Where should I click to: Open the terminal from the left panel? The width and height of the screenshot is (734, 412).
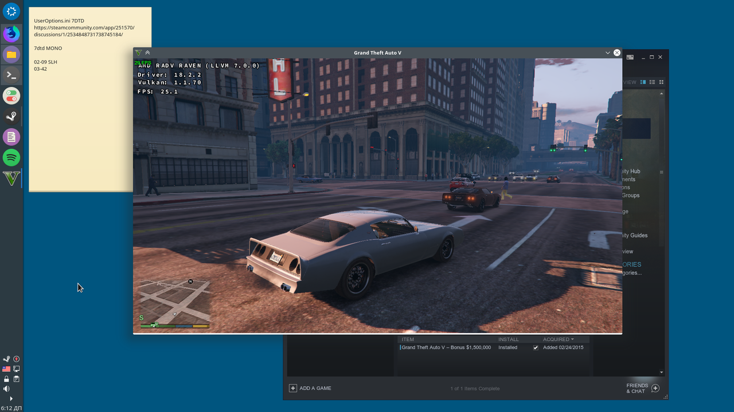(11, 75)
